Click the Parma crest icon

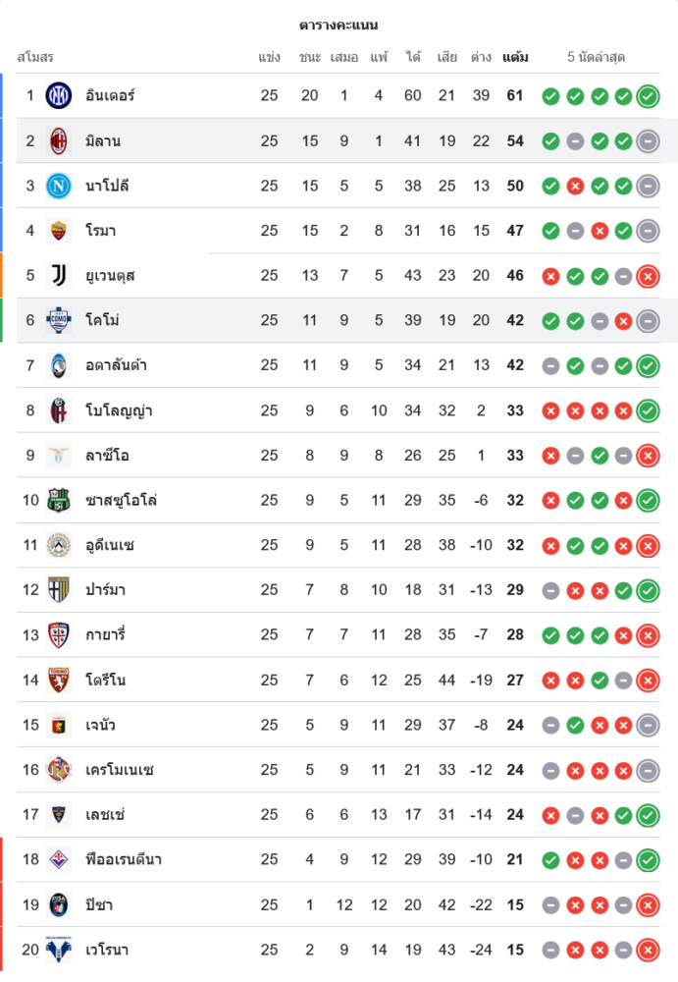[59, 590]
